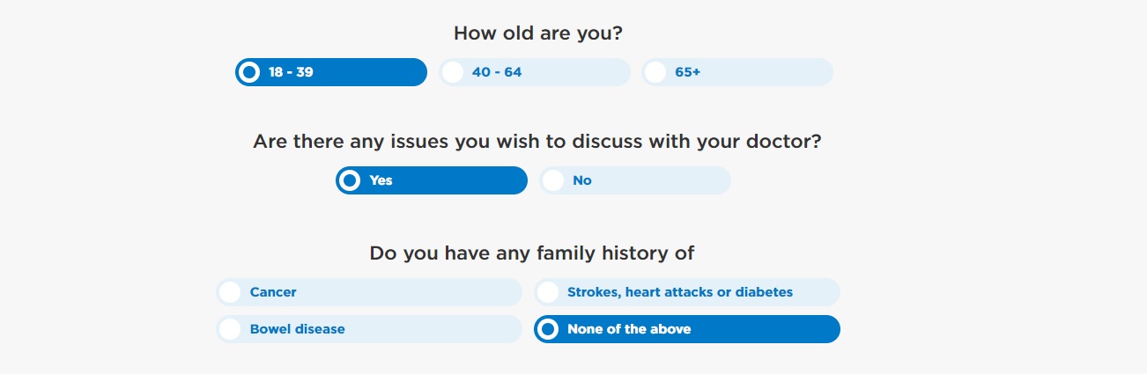Click the empty circle next to Cancer
The image size is (1147, 374).
(x=230, y=292)
